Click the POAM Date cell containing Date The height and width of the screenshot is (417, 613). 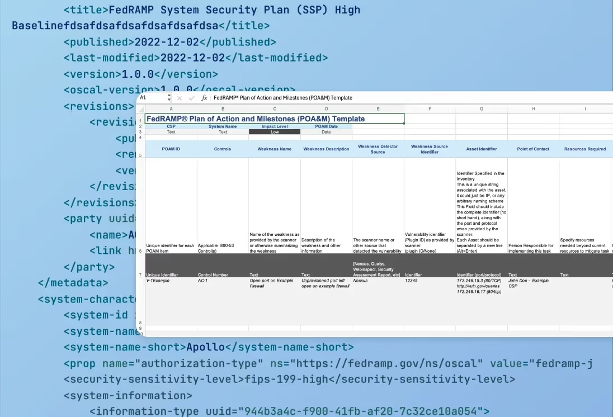326,132
